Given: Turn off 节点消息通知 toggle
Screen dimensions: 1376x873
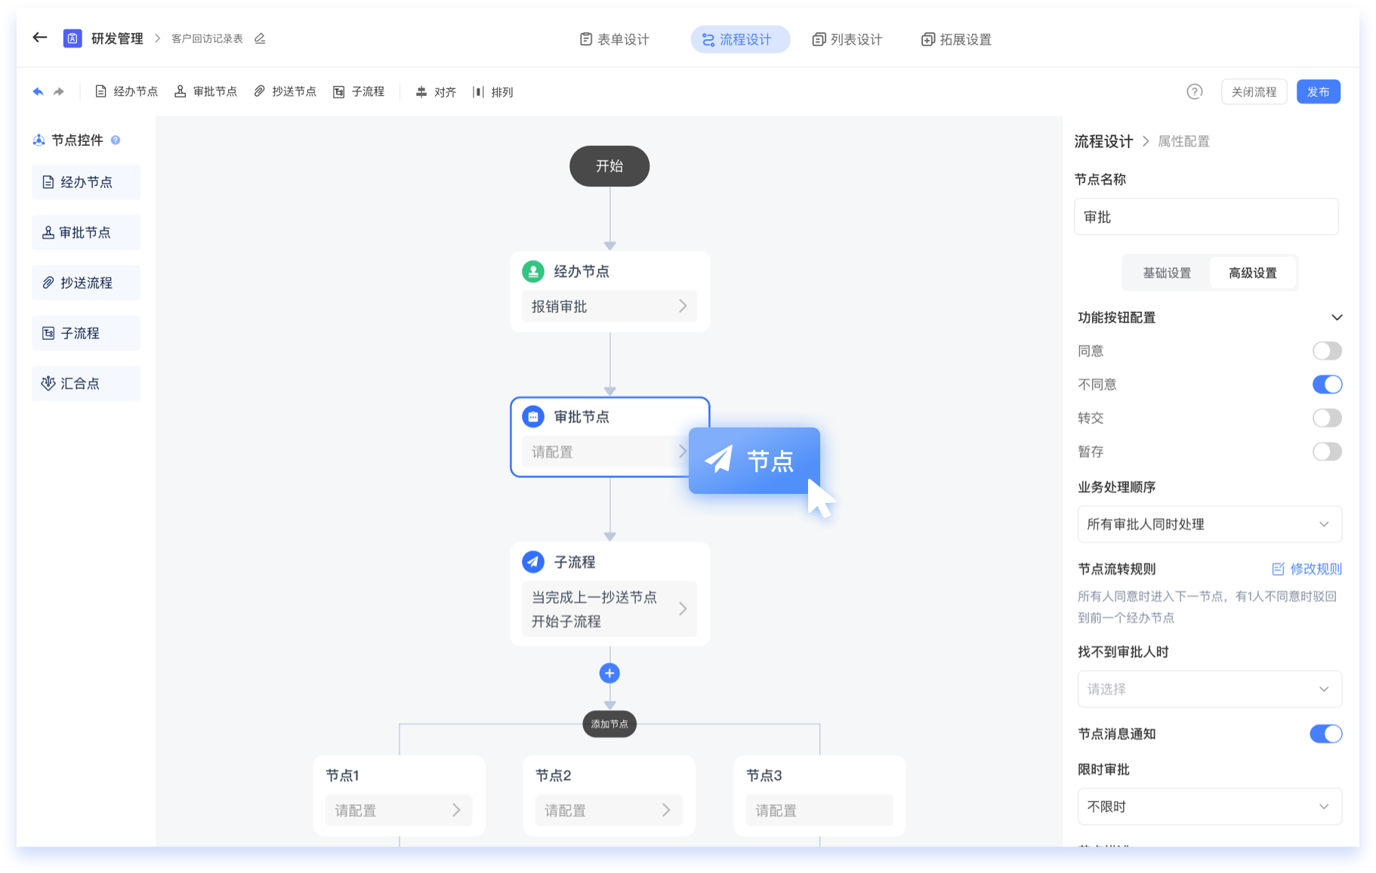Looking at the screenshot, I should pyautogui.click(x=1325, y=734).
